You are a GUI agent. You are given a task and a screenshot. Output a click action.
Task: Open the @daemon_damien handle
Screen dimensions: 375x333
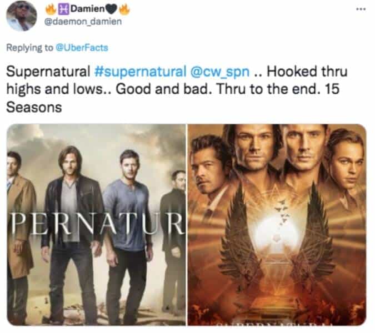(x=83, y=22)
